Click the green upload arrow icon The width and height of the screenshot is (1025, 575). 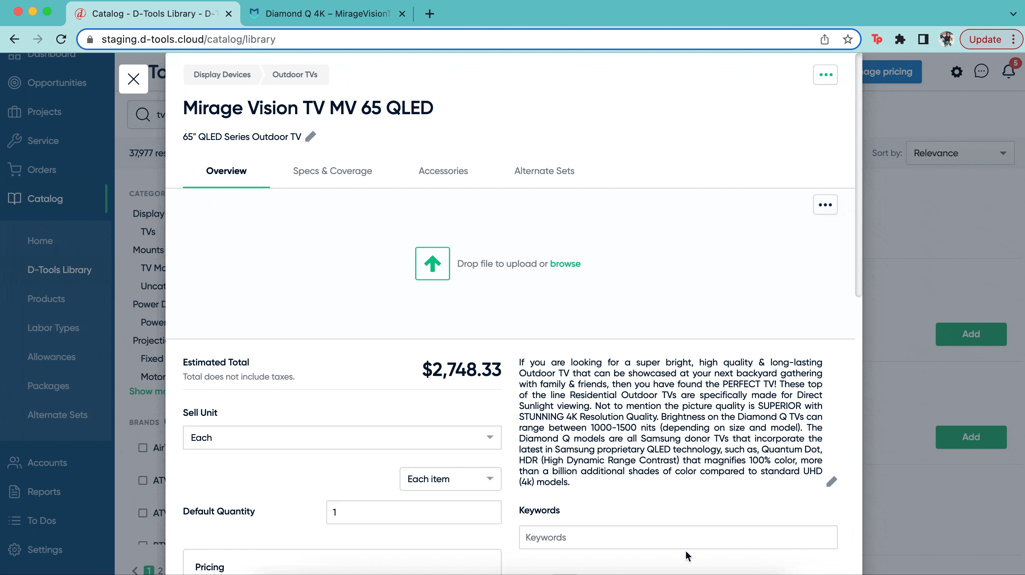432,263
